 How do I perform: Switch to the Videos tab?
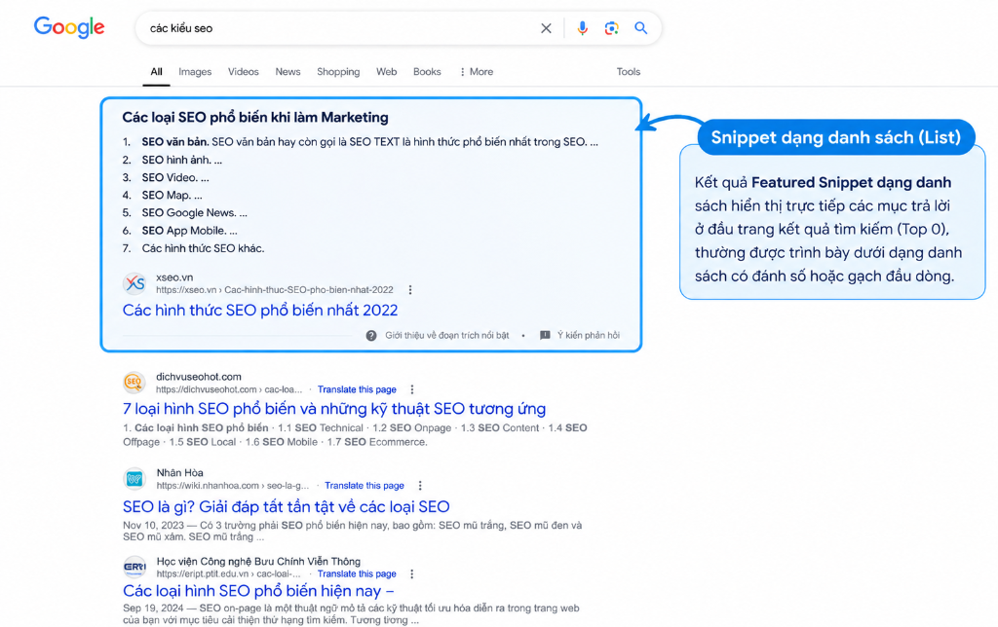pos(243,72)
